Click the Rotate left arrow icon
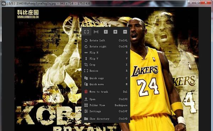The height and width of the screenshot is (131, 213). point(86,41)
